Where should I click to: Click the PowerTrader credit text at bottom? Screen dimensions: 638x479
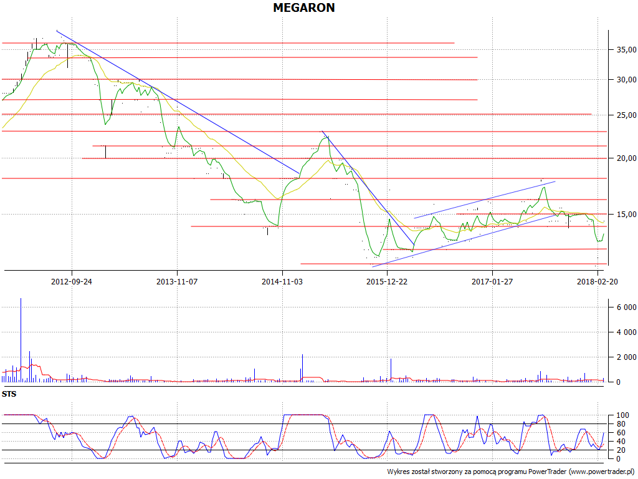click(511, 472)
